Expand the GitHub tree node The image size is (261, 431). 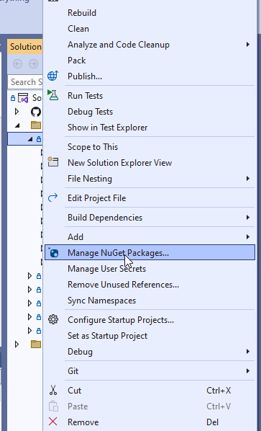coord(17,112)
